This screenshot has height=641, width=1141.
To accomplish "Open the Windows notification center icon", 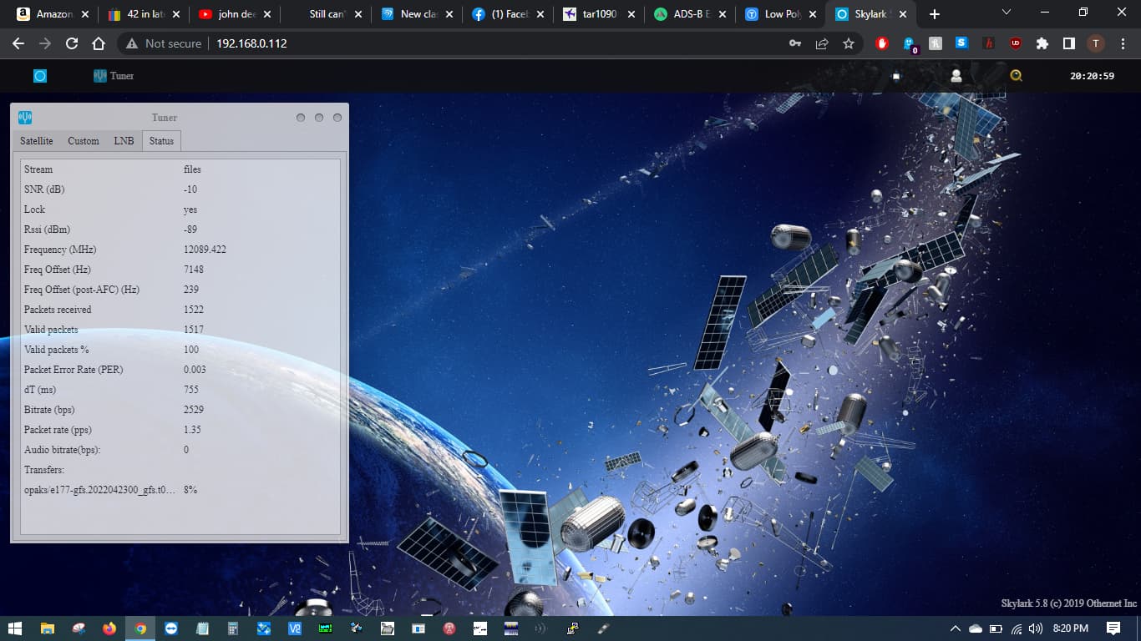I will click(x=1113, y=628).
